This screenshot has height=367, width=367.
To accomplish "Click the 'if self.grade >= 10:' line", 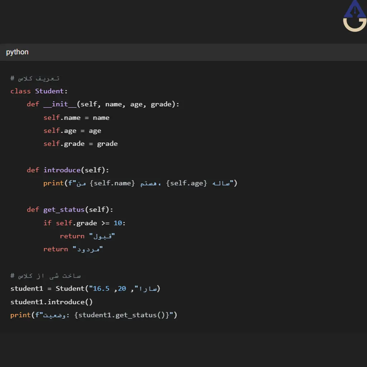I will click(85, 223).
